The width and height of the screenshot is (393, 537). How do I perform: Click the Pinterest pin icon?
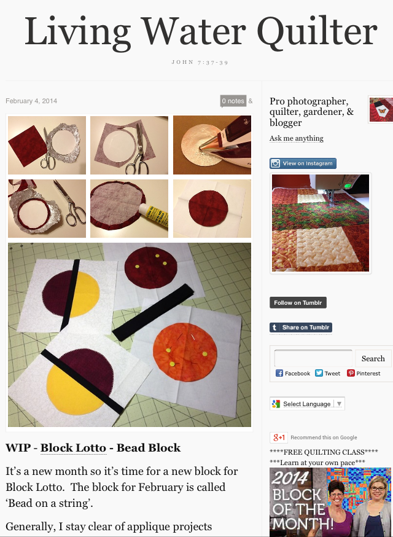coord(351,373)
